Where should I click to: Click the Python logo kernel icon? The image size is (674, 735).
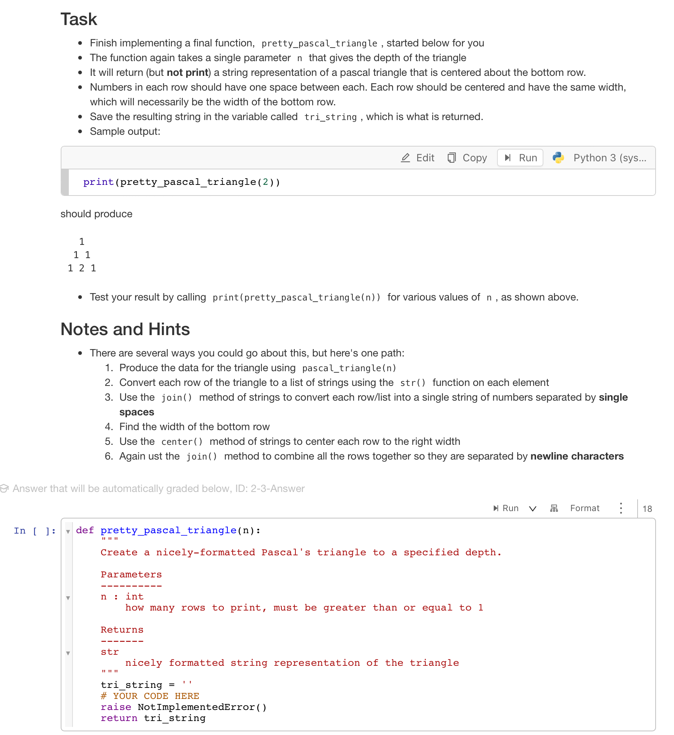(559, 158)
